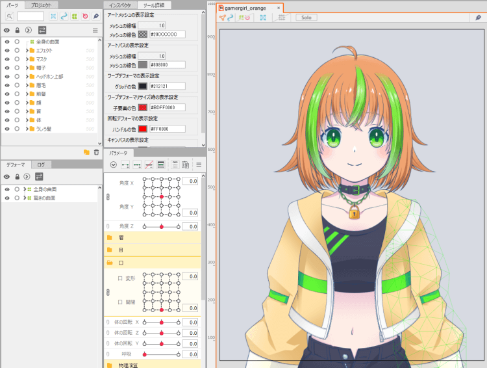This screenshot has width=487, height=368.
Task: Click the delete keys parameter icon
Action: [x=149, y=165]
